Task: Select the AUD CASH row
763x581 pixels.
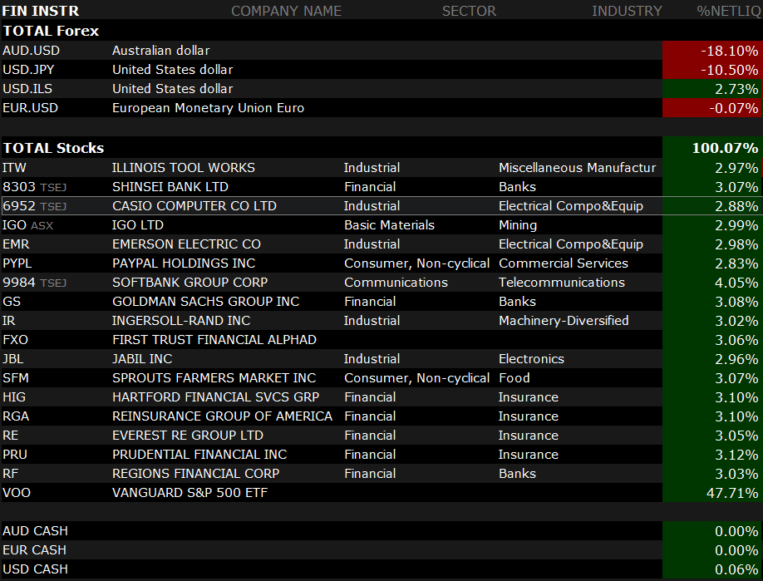Action: pyautogui.click(x=381, y=531)
